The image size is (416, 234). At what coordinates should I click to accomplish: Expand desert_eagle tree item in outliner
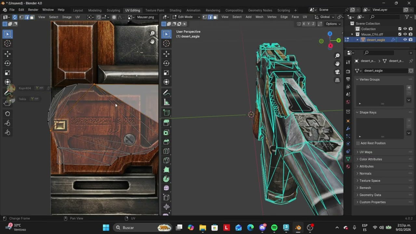point(357,40)
